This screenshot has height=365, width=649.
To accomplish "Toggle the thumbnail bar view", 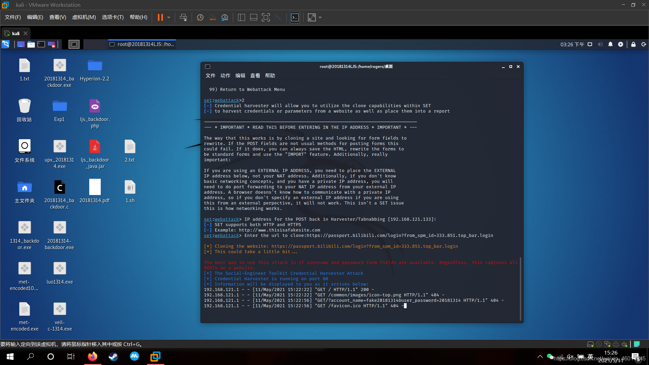I will pos(254,18).
